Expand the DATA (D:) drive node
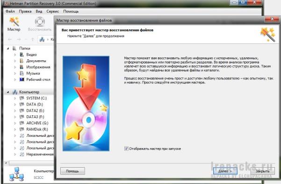281x184 pixels. coord(15,105)
